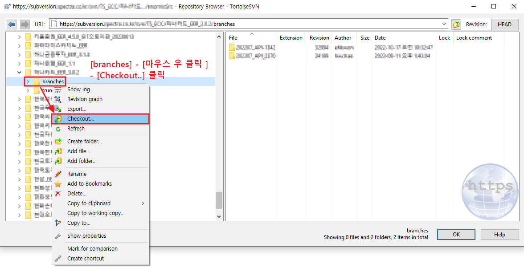Click the Copy to icon
524x268 pixels.
[58, 223]
